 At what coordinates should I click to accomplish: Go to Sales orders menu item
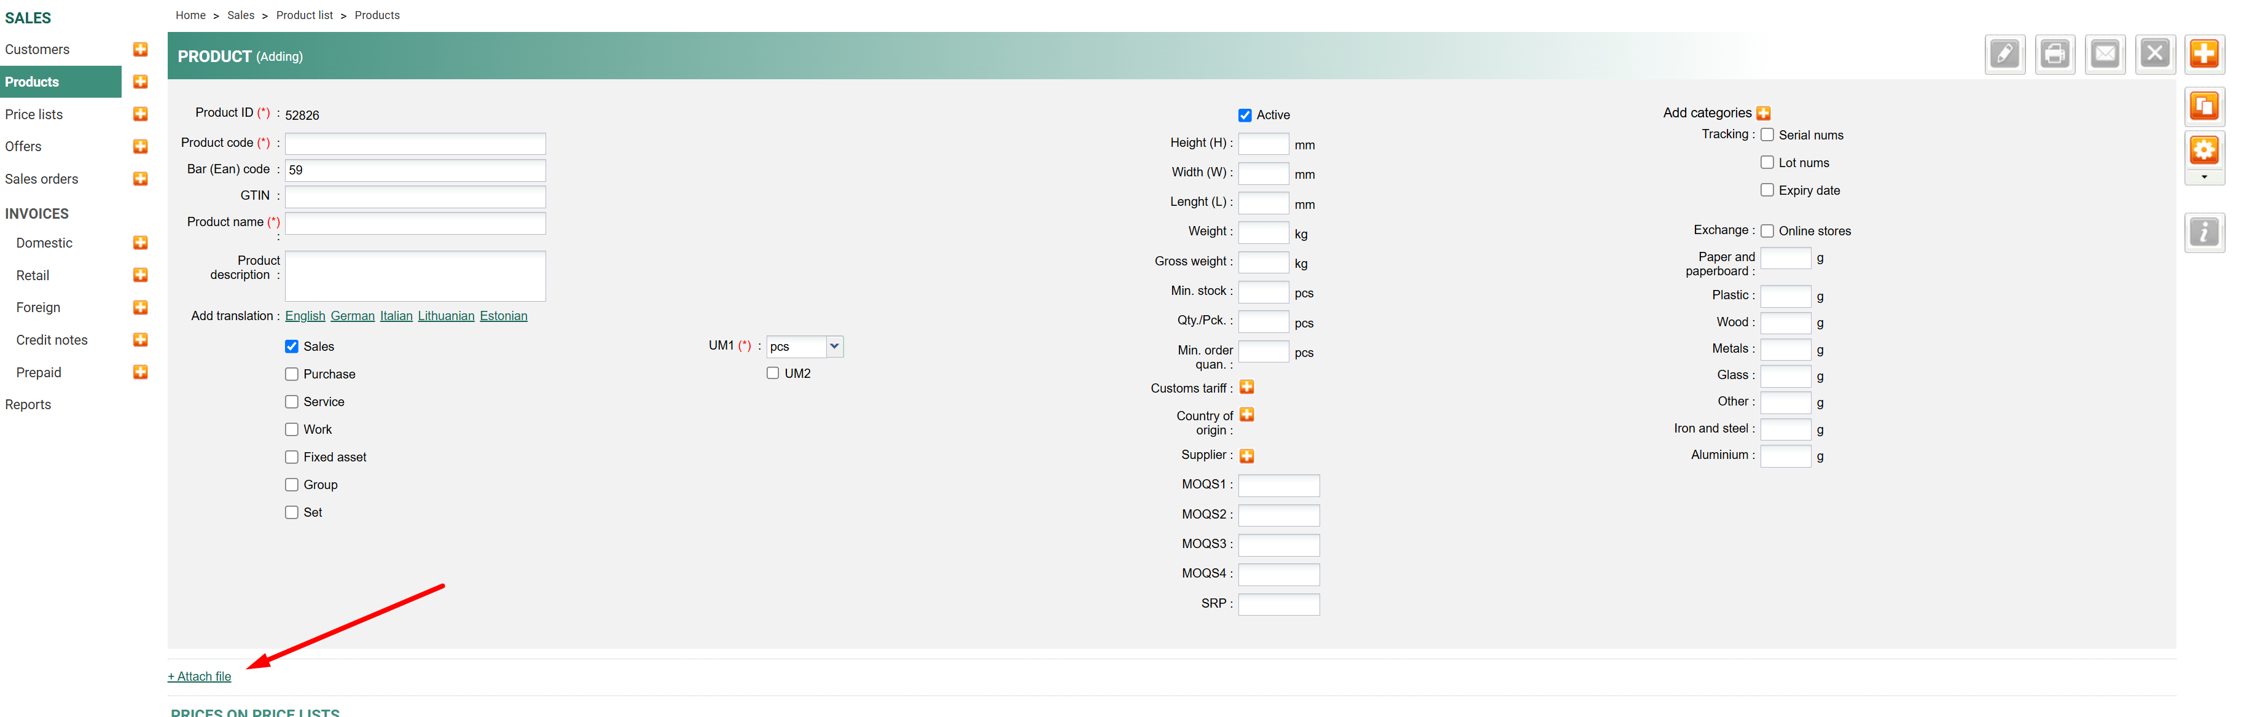pos(41,179)
